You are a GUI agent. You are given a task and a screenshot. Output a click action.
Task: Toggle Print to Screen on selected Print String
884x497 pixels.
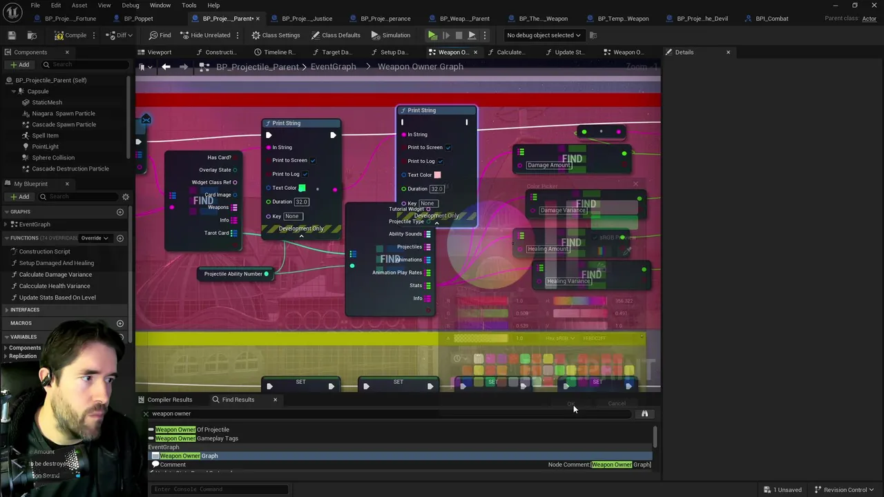448,147
